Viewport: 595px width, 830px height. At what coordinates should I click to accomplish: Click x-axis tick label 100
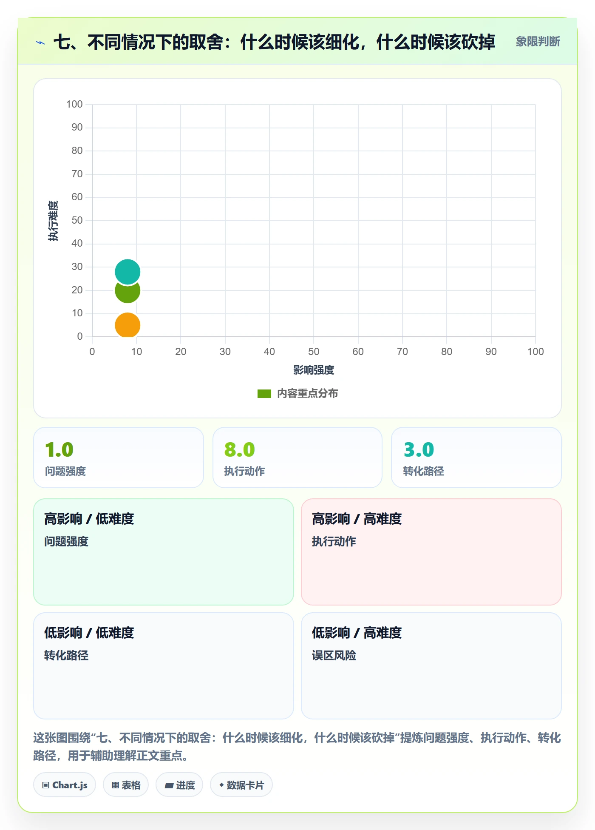pos(535,352)
